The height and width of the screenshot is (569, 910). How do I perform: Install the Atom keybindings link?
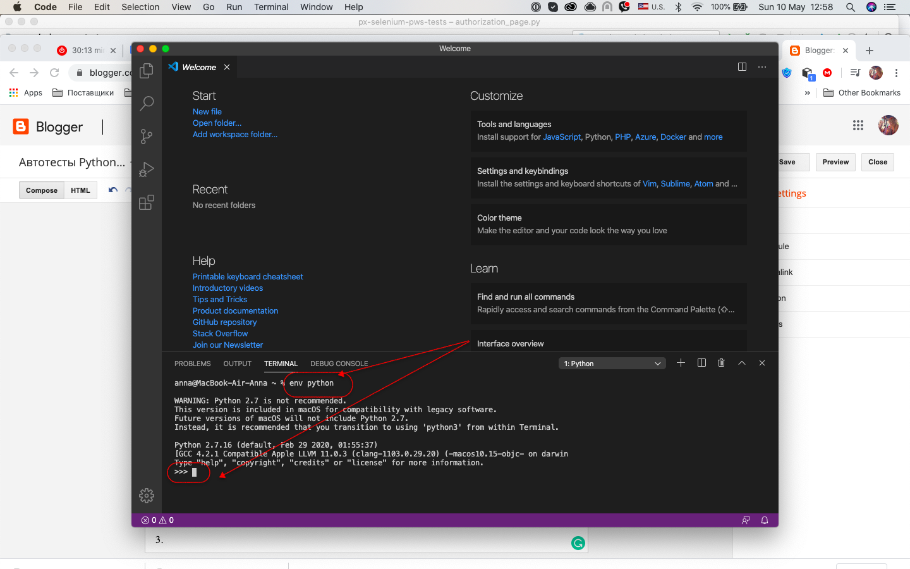[704, 184]
